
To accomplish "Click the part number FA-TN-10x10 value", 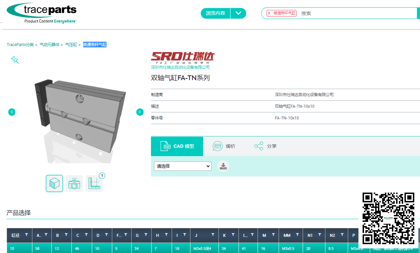I will [x=287, y=118].
